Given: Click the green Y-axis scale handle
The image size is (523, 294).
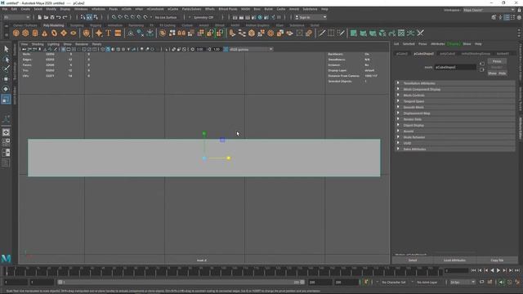Looking at the screenshot, I should [x=204, y=133].
